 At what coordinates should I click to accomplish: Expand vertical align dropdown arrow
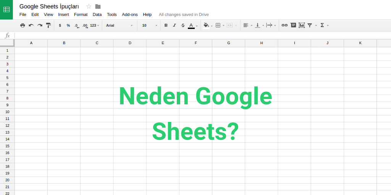click(263, 26)
